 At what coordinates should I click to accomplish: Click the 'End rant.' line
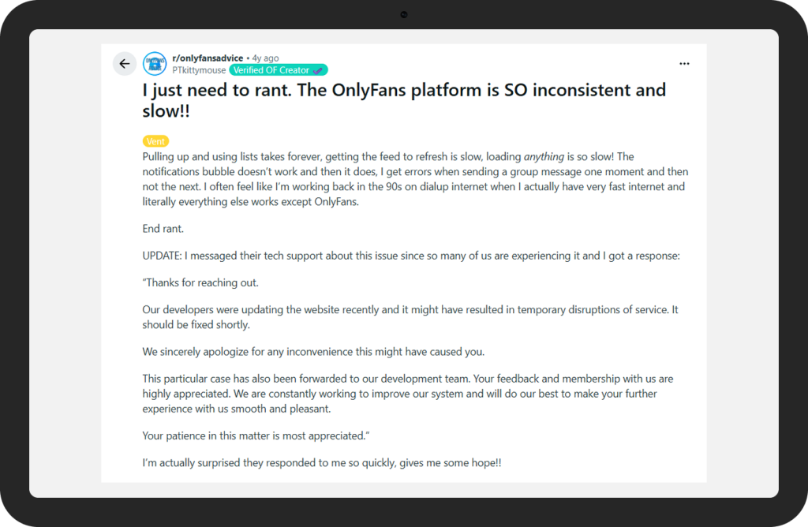(x=164, y=229)
